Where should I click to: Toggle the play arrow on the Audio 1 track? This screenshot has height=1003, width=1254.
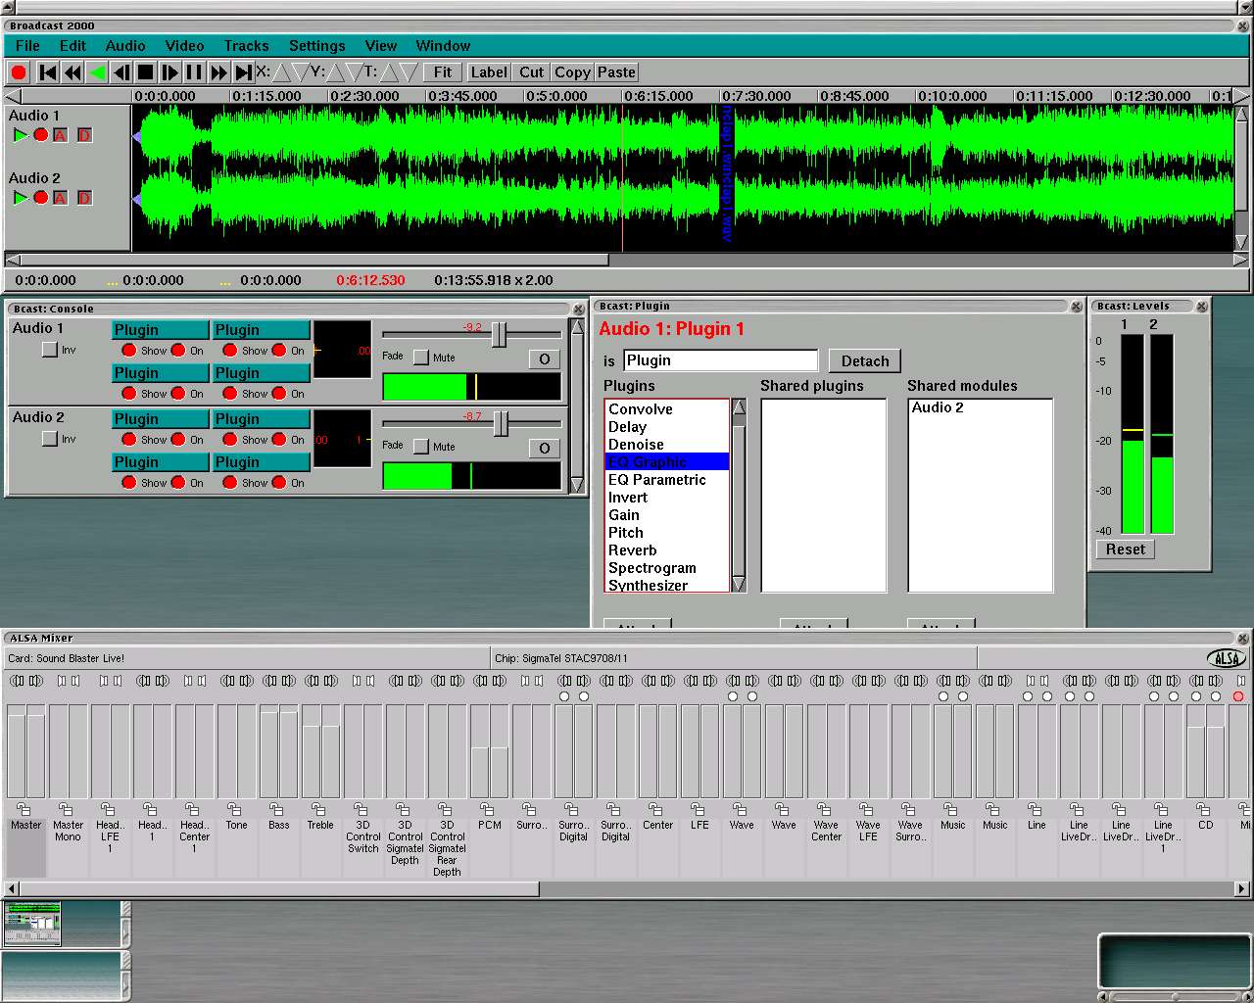click(21, 135)
